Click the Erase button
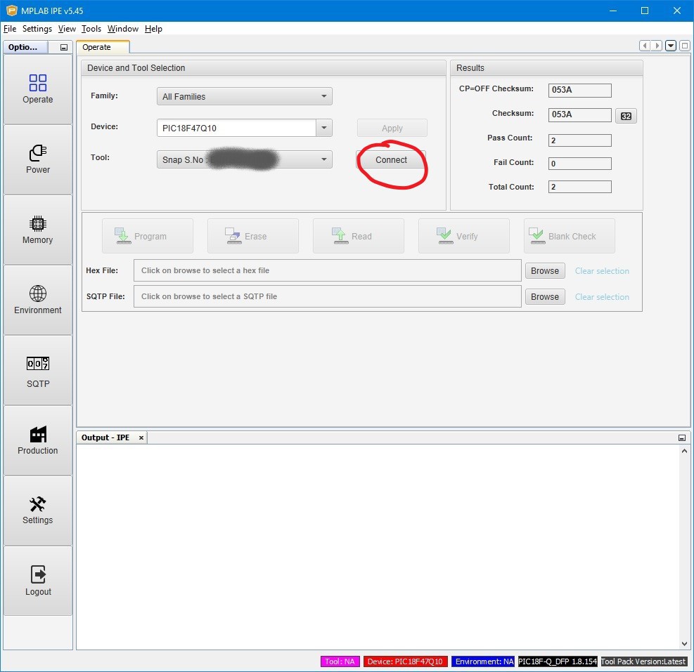Viewport: 694px width, 672px height. click(x=252, y=236)
